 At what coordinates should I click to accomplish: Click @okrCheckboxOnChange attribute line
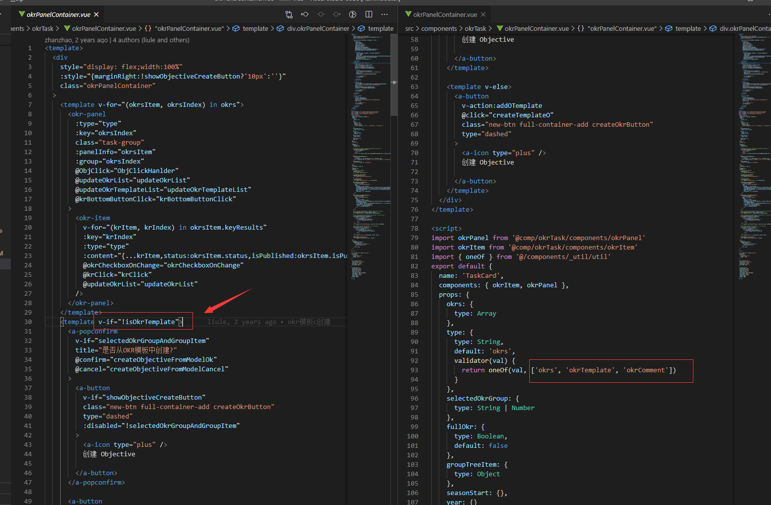(x=163, y=265)
